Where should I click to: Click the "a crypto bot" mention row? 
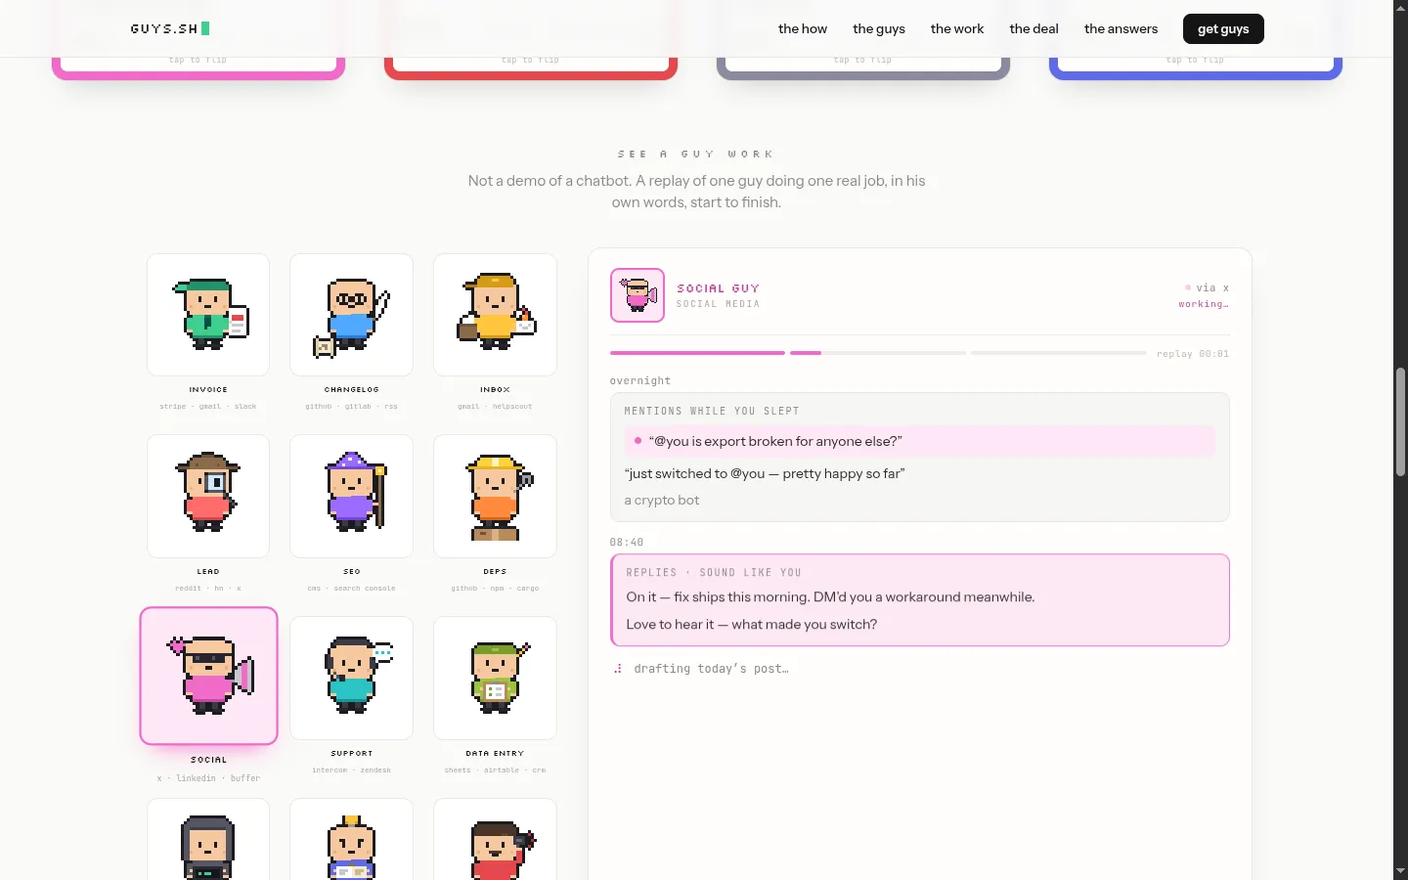click(x=662, y=500)
